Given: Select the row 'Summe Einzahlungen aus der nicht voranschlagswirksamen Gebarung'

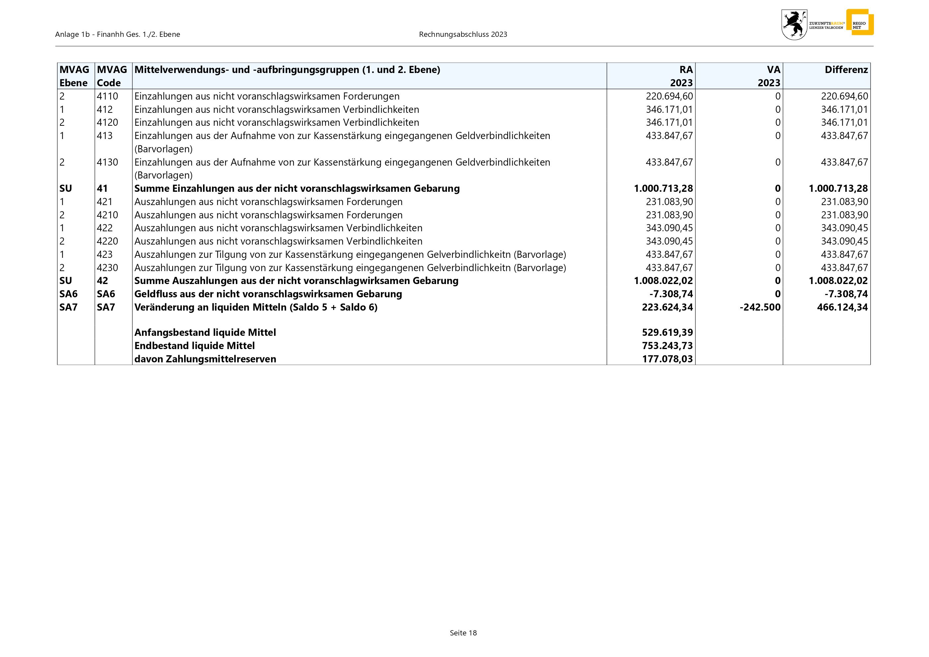Looking at the screenshot, I should 297,188.
